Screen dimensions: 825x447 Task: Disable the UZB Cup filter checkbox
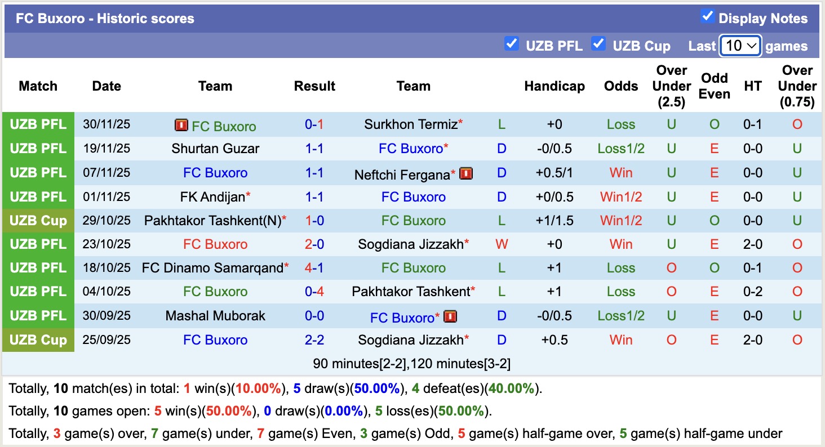point(598,44)
